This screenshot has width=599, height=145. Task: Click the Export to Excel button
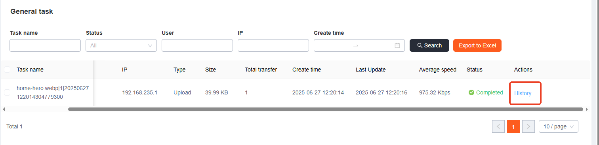477,45
